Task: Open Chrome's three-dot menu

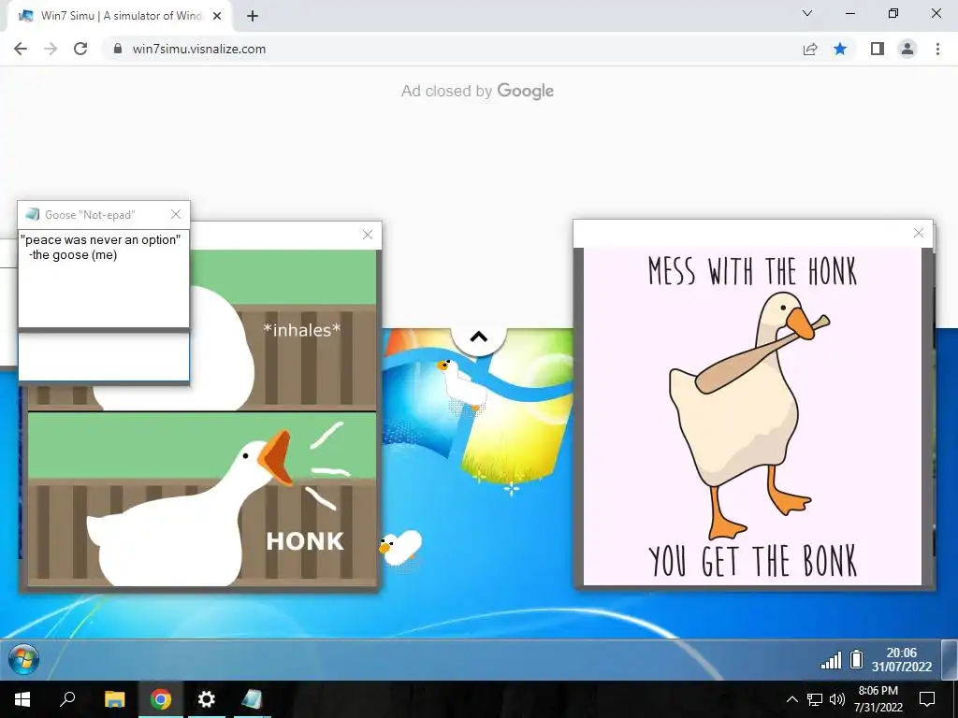Action: point(937,49)
